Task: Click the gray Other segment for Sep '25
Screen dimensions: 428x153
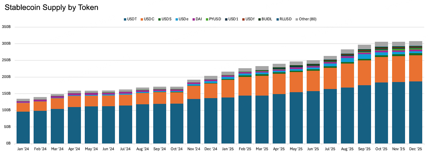Action: 364,47
